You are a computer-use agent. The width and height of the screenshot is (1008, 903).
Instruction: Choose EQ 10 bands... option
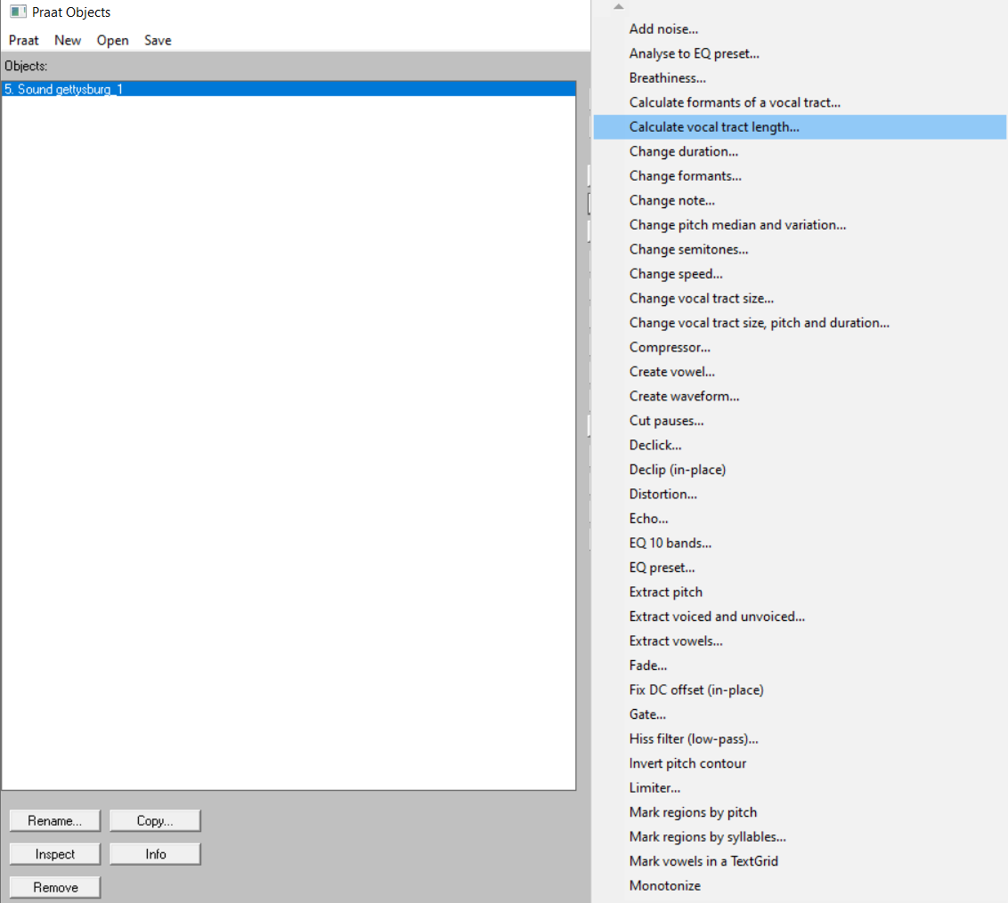tap(671, 543)
